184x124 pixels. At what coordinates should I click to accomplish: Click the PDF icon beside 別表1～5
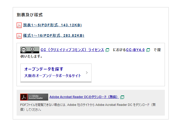[19, 25]
